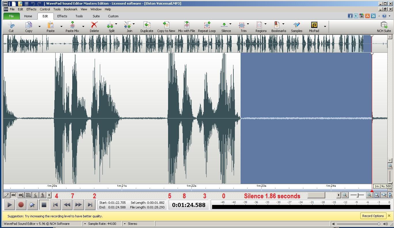Click the vertical zoom magnifier icon
Screen dimensions: 394x228
click(x=390, y=166)
